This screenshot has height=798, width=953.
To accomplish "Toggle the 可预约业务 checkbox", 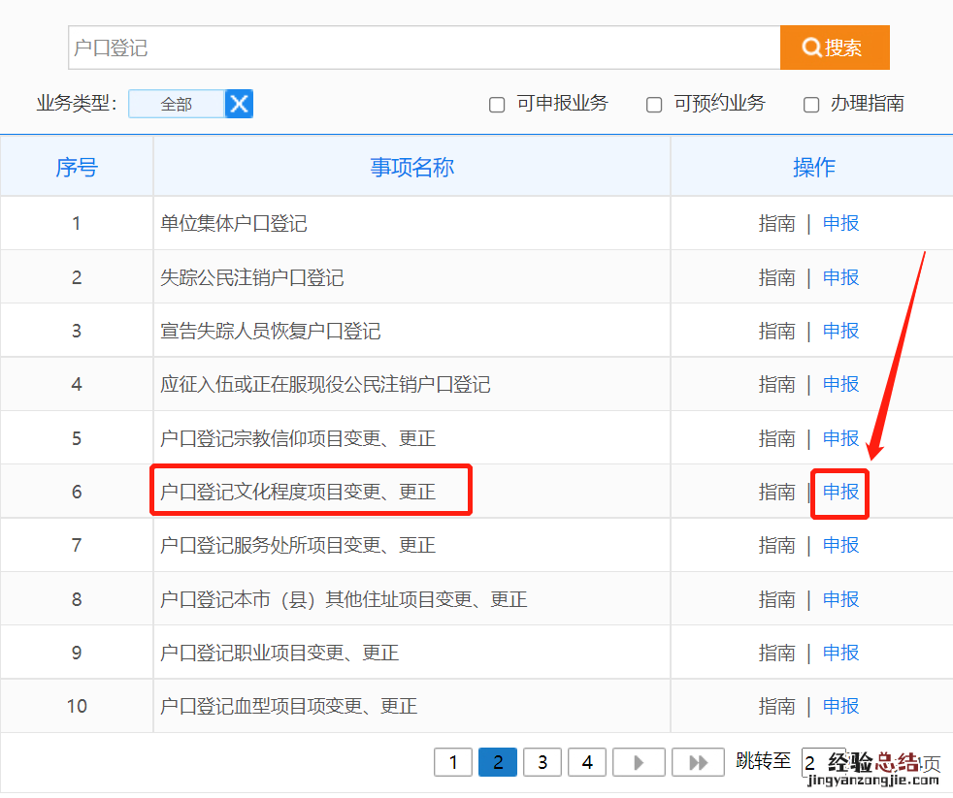I will (x=654, y=105).
